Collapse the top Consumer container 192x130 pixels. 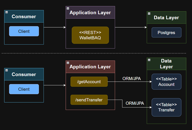[7, 12]
